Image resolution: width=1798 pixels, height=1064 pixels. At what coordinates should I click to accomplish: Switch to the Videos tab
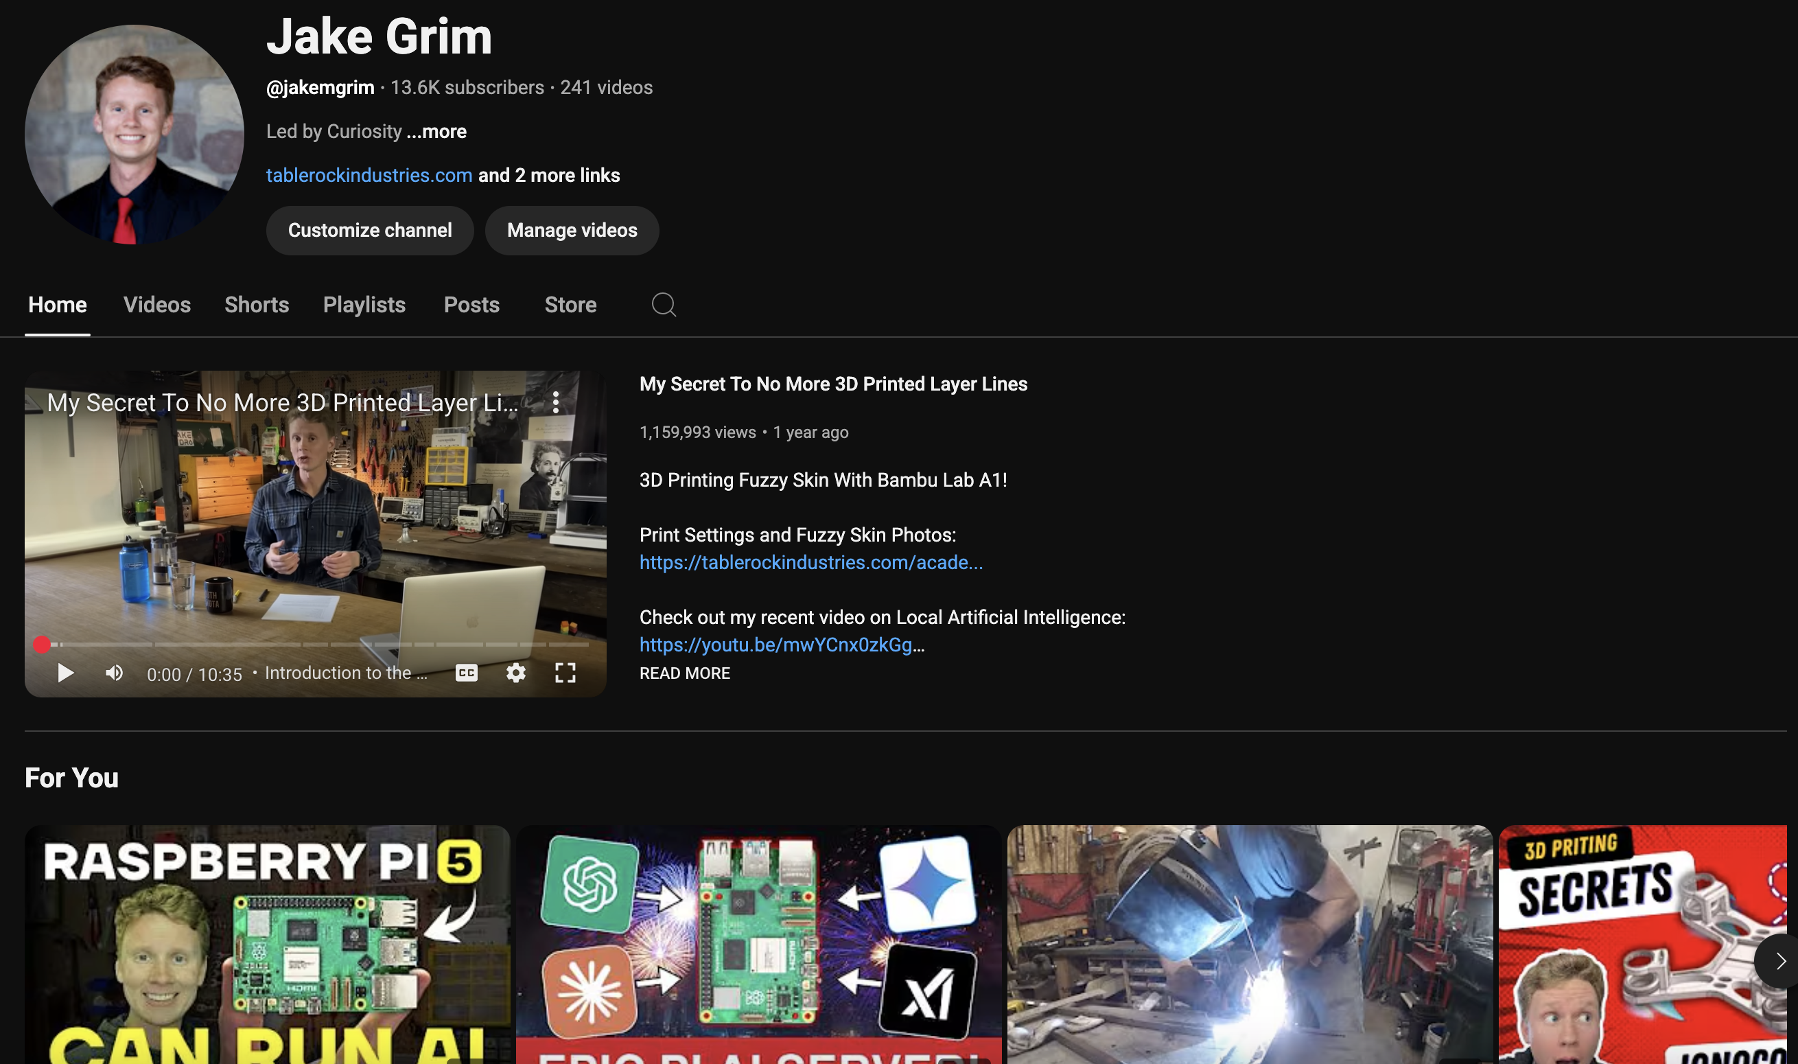tap(157, 305)
